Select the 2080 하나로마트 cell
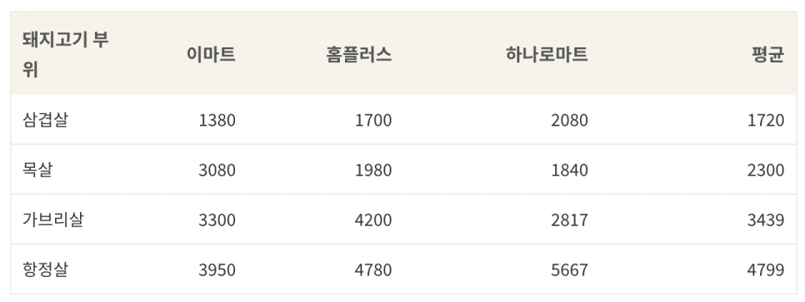 pyautogui.click(x=569, y=120)
